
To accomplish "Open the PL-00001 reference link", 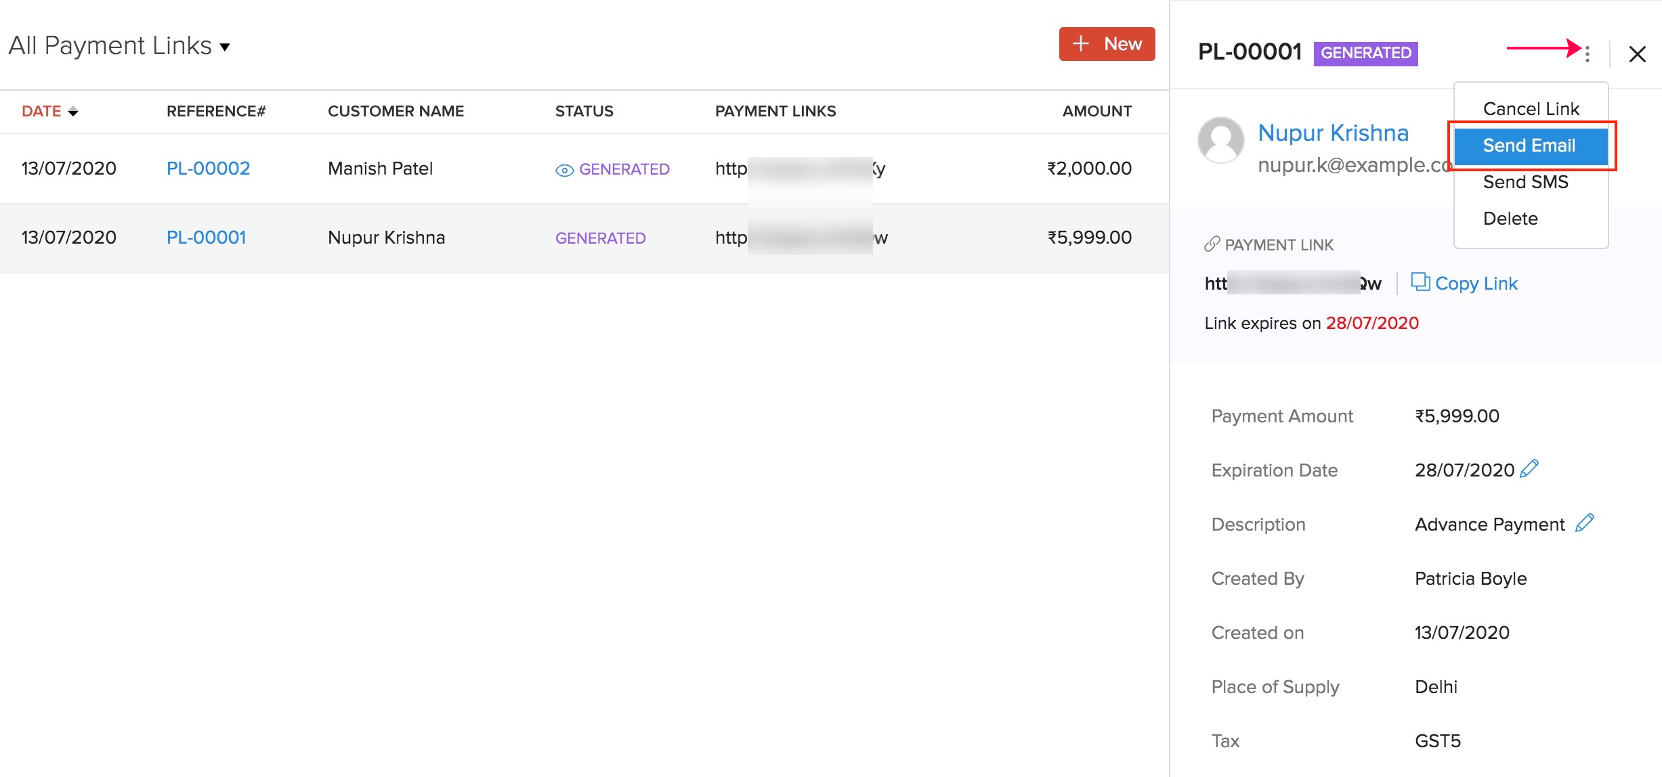I will [206, 238].
